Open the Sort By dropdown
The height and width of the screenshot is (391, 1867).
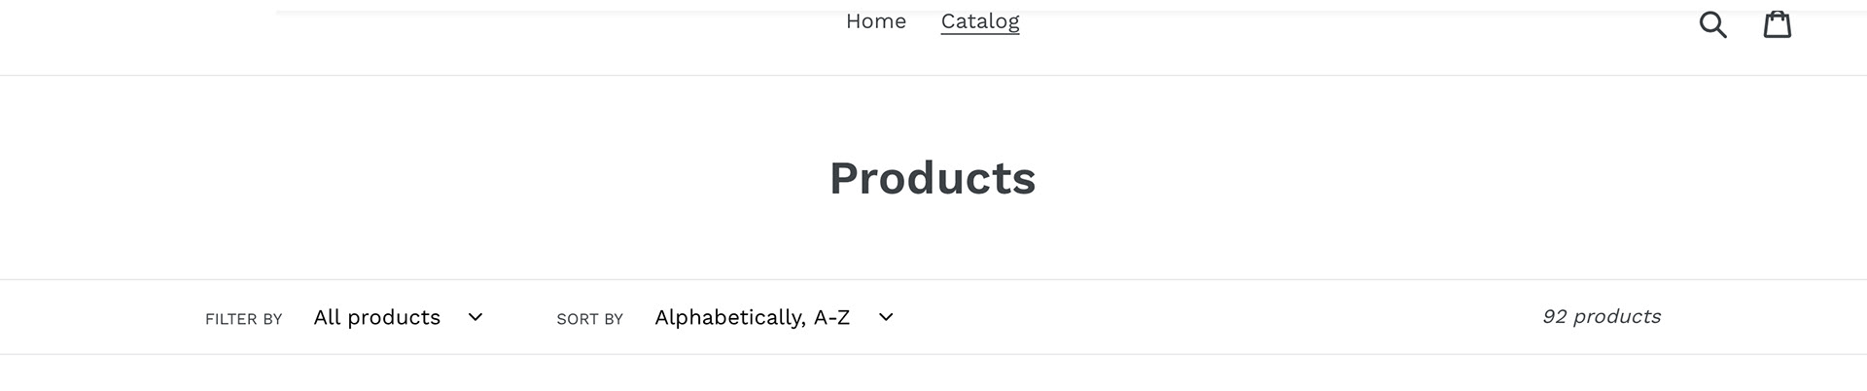pos(773,318)
